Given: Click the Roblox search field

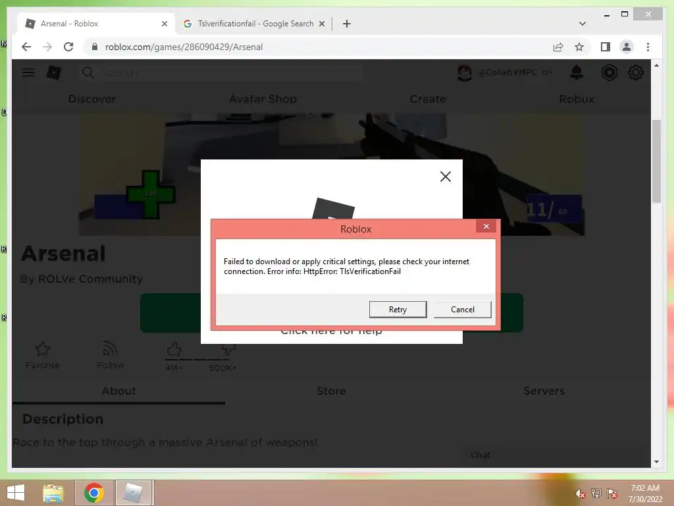Looking at the screenshot, I should point(221,72).
